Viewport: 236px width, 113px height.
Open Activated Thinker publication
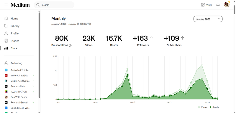[20, 70]
